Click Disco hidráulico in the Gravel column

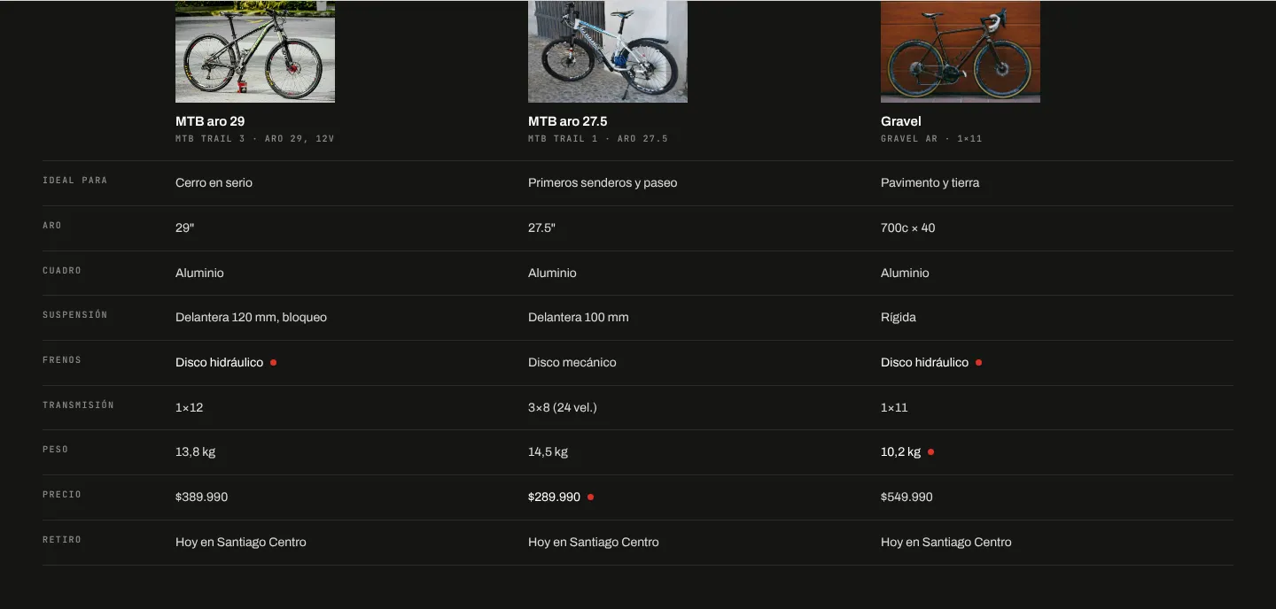tap(924, 363)
